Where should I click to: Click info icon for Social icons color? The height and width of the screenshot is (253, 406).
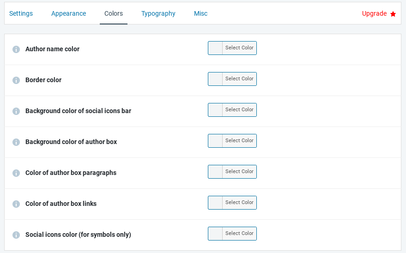click(16, 235)
